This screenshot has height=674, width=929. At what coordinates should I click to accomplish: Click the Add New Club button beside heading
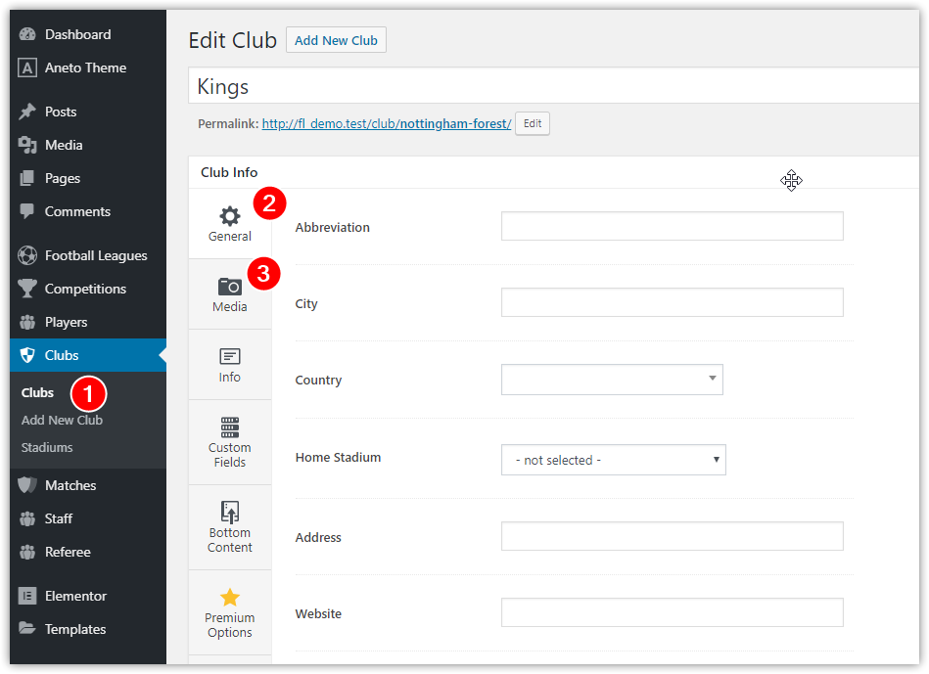point(336,40)
